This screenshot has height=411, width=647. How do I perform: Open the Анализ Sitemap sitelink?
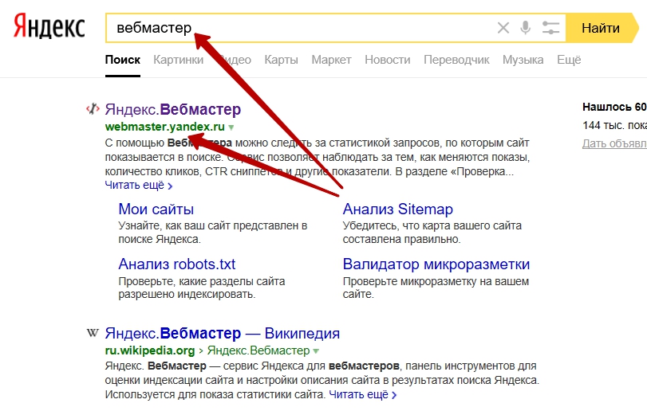398,209
